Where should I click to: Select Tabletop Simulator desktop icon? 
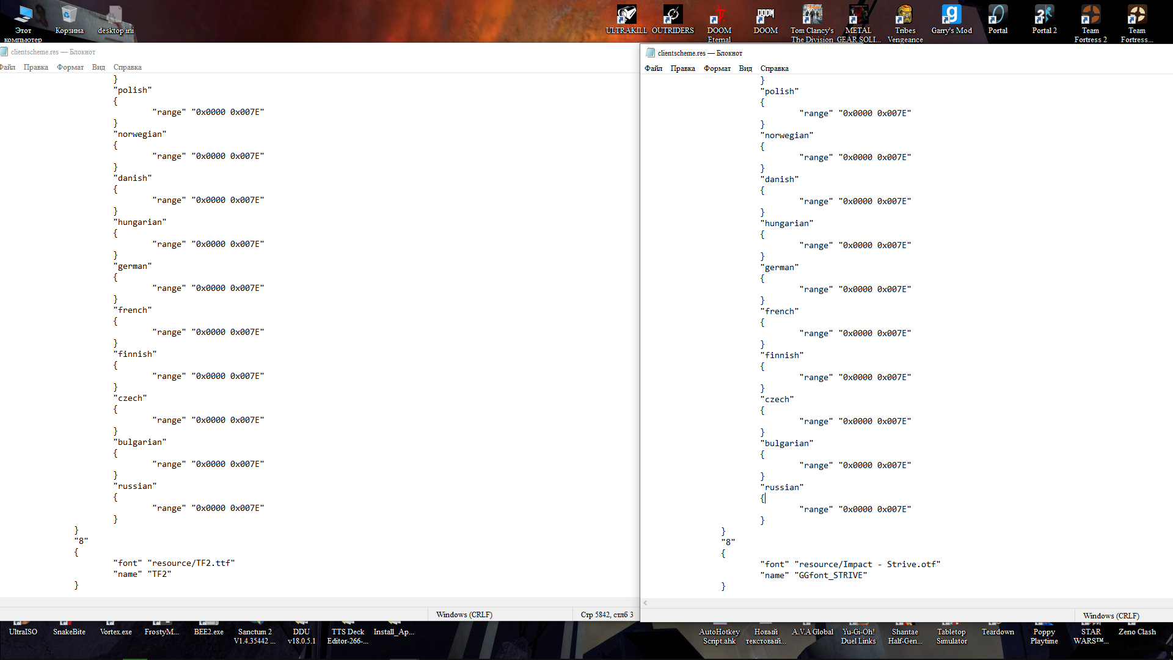(951, 636)
